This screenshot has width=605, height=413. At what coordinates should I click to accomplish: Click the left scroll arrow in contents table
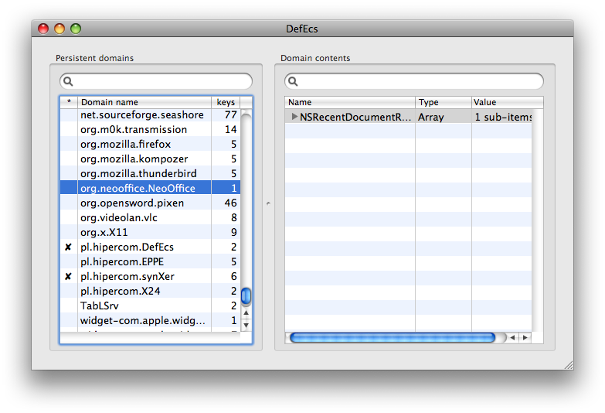(514, 338)
